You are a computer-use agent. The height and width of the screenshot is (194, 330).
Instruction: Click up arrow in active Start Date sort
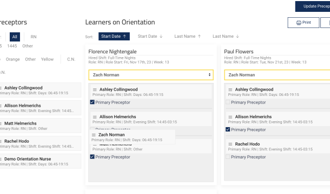tap(124, 36)
